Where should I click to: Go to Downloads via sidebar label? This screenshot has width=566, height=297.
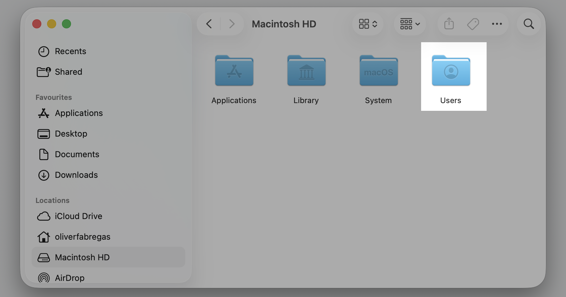tap(76, 175)
